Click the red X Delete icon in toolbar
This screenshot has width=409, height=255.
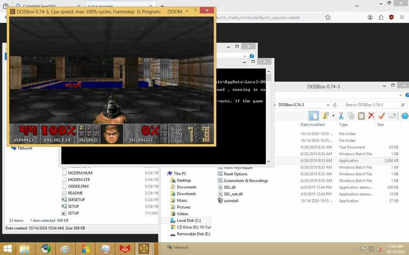tap(371, 116)
